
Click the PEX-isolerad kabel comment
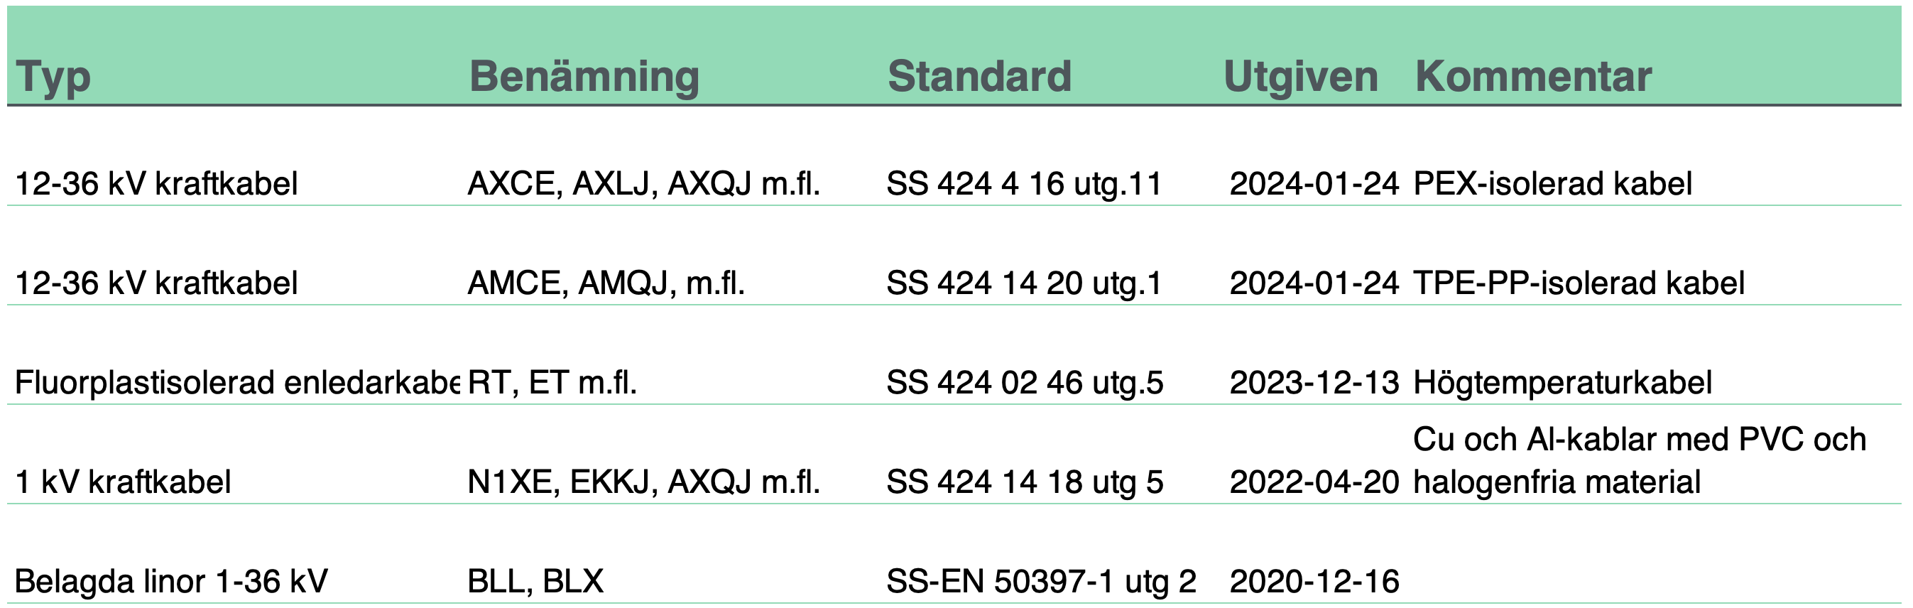pyautogui.click(x=1552, y=183)
